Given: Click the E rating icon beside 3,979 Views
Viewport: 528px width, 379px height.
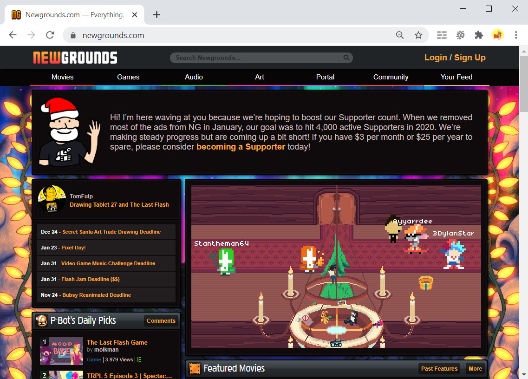Looking at the screenshot, I should [139, 359].
